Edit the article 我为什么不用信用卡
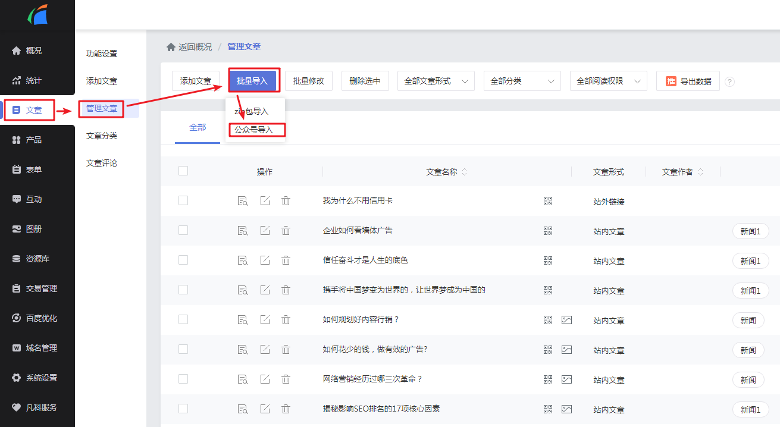Screen dimensions: 780x427 tap(265, 201)
